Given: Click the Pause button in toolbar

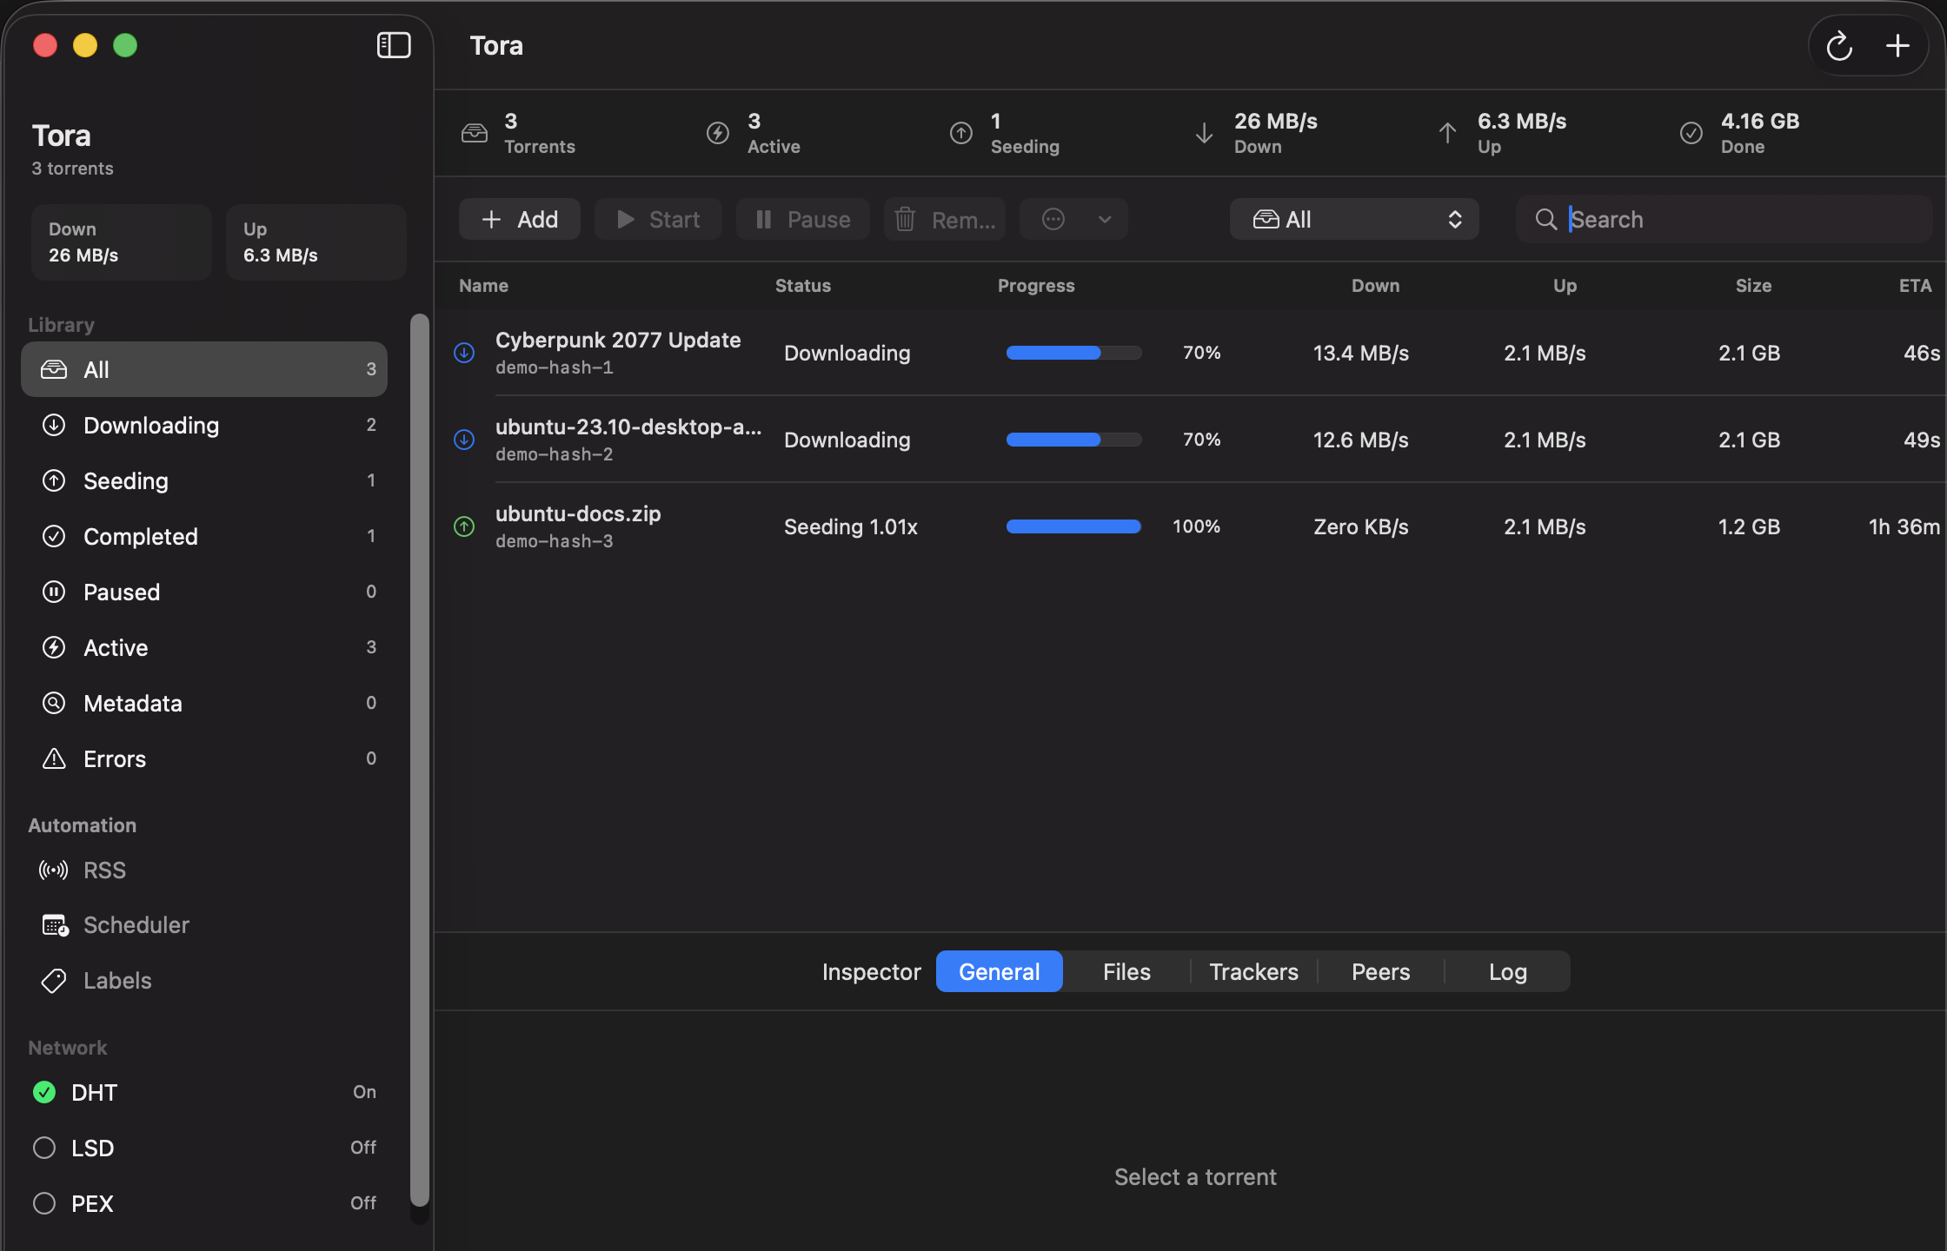Looking at the screenshot, I should click(x=802, y=219).
